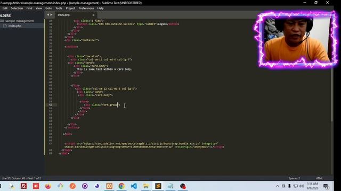Click the 'This is some text within a card body.' line
This screenshot has height=191, width=341.
(104, 70)
